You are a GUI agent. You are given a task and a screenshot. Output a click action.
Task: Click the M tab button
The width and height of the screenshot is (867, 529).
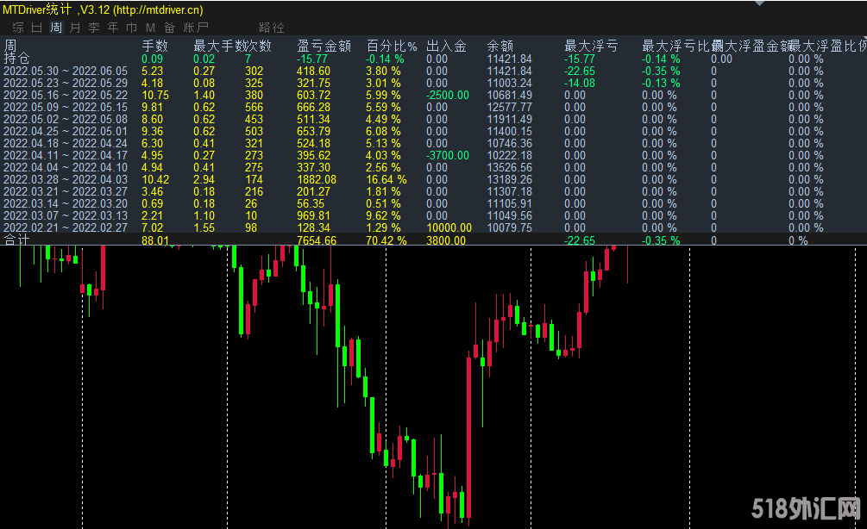(x=150, y=28)
